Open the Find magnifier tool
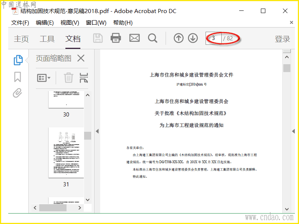Screen dimensions: 299x224 click(x=152, y=38)
